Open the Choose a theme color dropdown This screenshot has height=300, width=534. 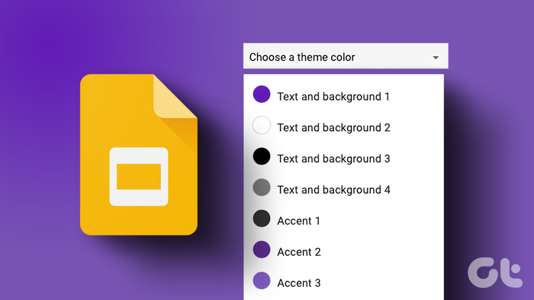point(345,56)
